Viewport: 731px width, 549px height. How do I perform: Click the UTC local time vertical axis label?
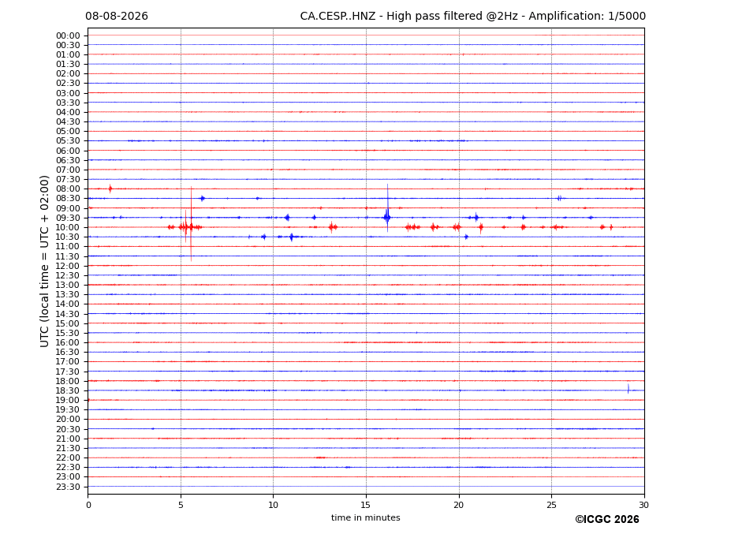click(x=44, y=261)
